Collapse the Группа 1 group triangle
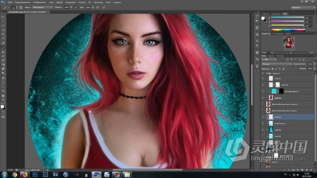This screenshot has width=317, height=178. click(x=267, y=73)
